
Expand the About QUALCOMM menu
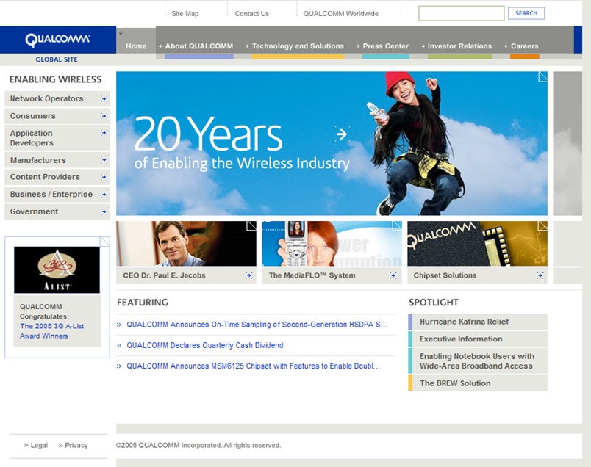pos(198,46)
